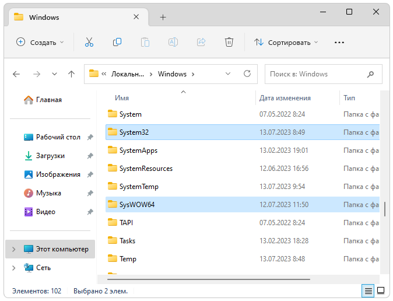Open recent locations chevron
The width and height of the screenshot is (393, 301).
point(54,74)
